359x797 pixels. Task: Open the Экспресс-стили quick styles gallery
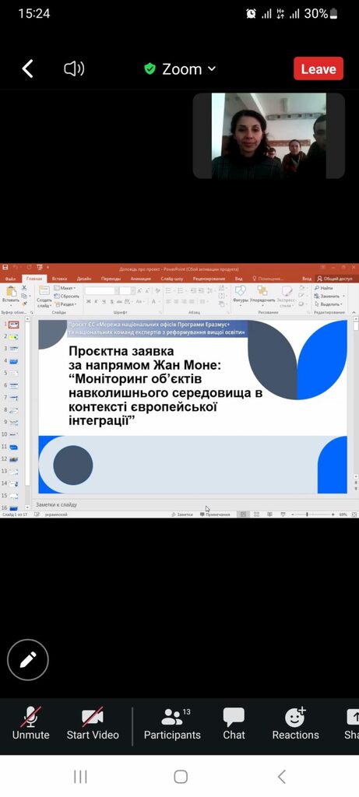point(287,296)
